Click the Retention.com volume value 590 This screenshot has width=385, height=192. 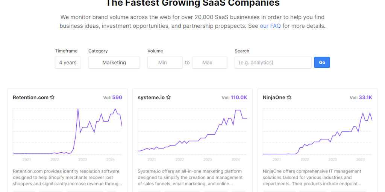117,97
